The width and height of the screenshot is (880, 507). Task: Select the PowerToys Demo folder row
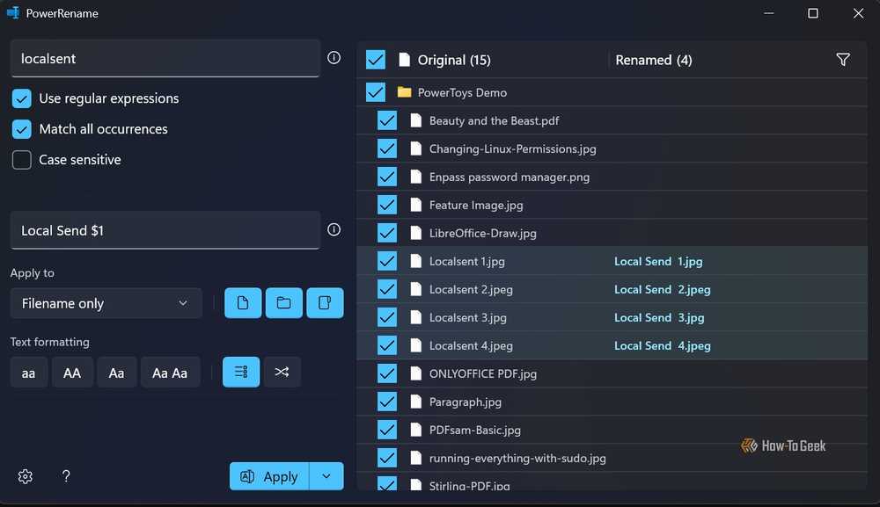click(x=612, y=92)
